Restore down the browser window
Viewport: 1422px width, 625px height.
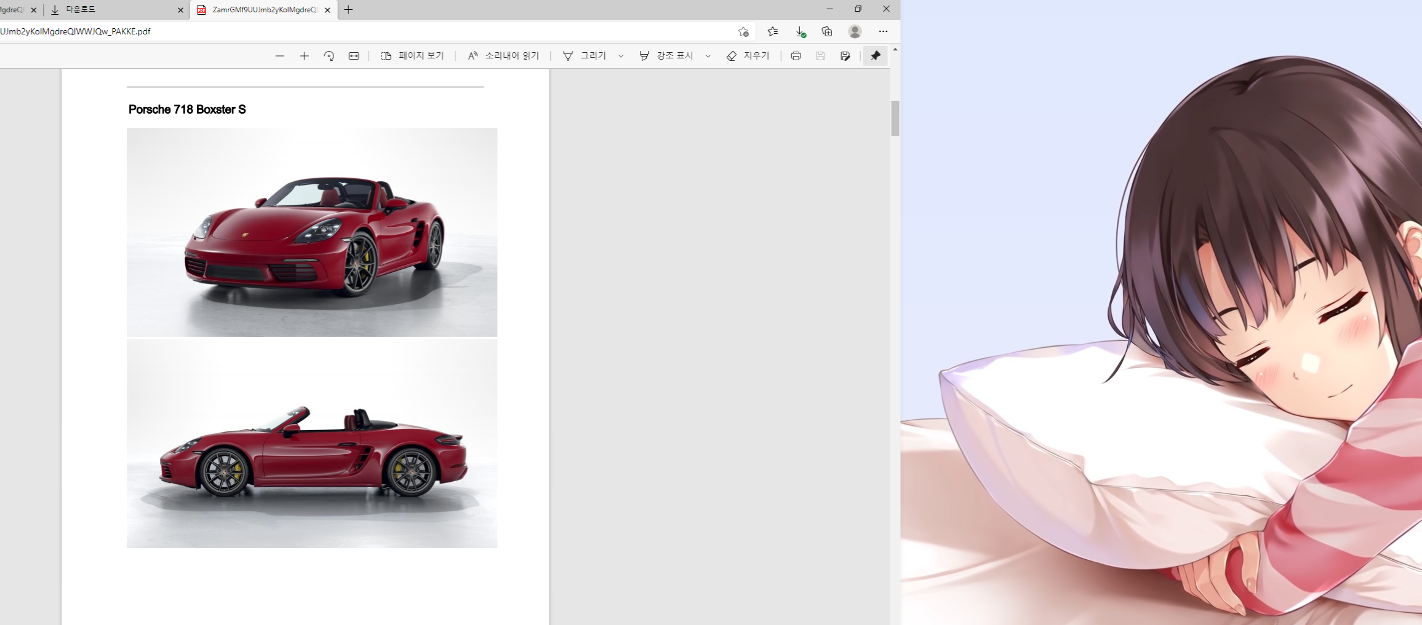click(x=858, y=9)
